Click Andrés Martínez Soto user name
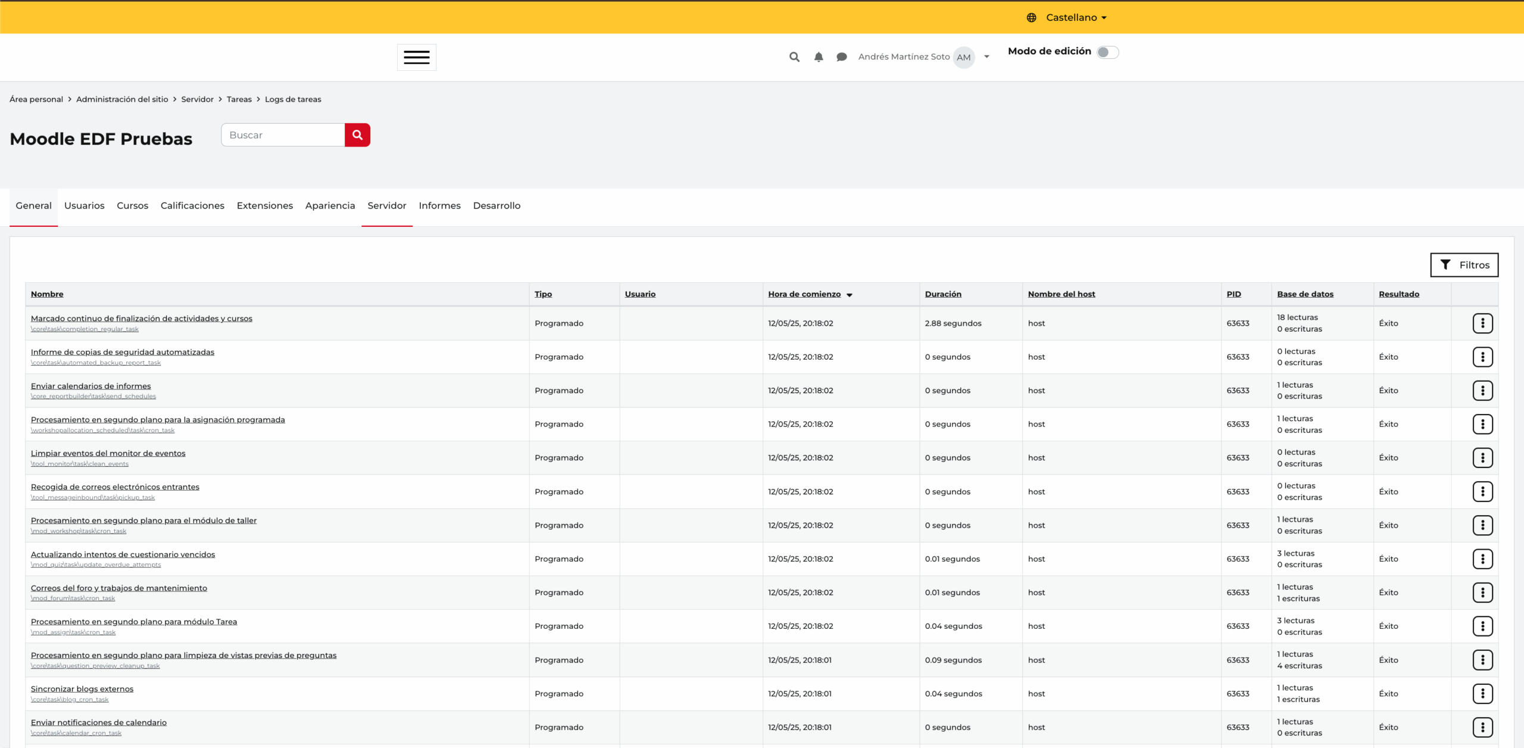1524x748 pixels. point(904,57)
